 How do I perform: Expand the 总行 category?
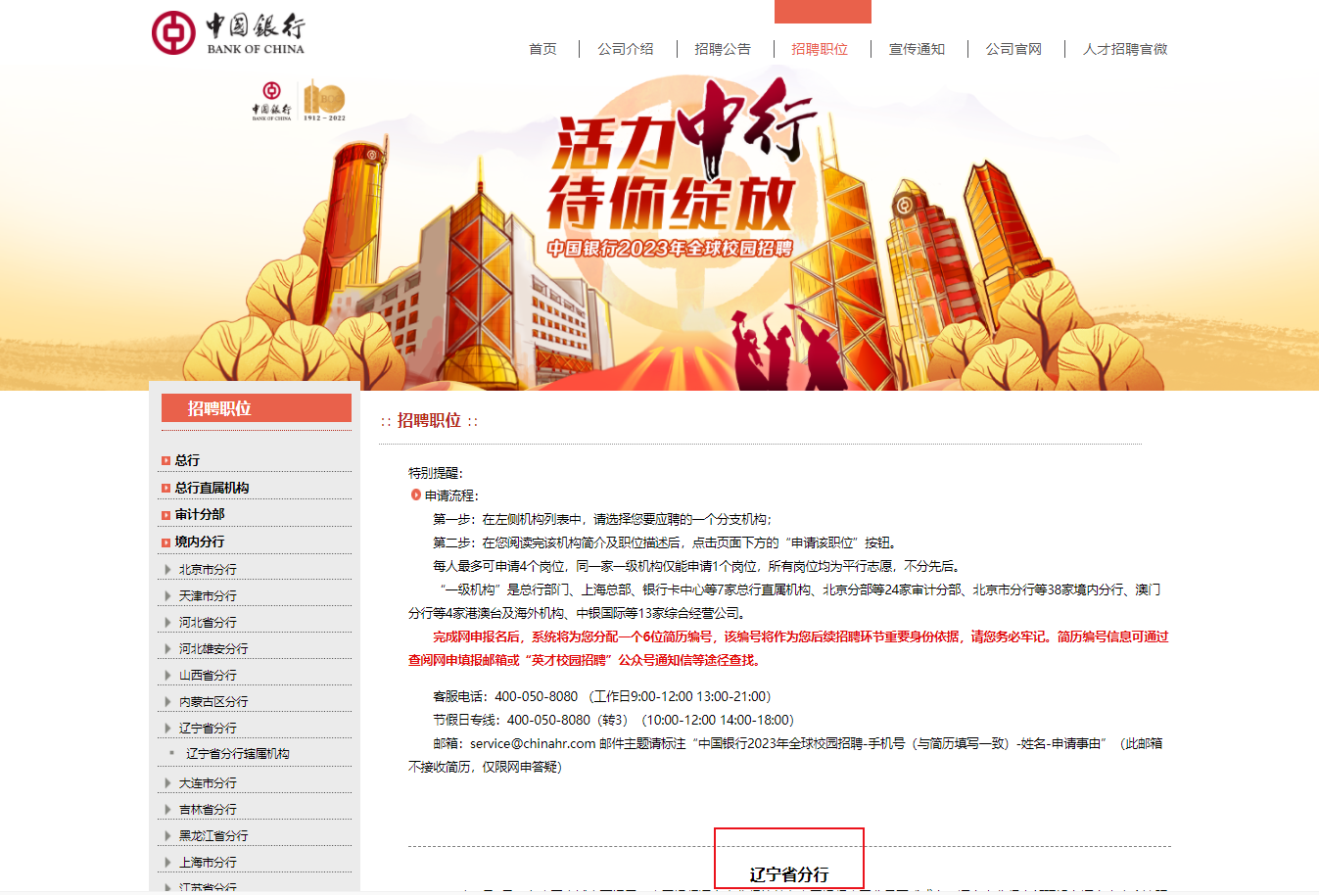187,460
